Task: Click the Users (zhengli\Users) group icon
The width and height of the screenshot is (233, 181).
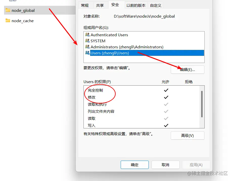Action: click(87, 53)
